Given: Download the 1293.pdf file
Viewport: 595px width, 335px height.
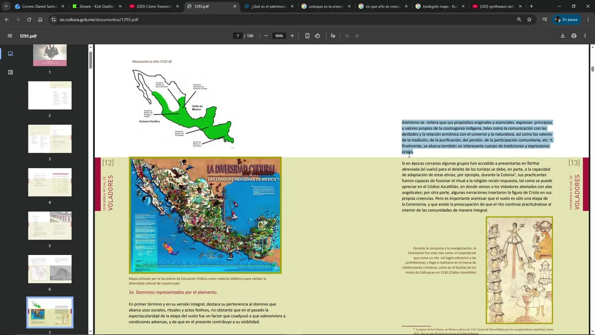Looking at the screenshot, I should pos(562,36).
